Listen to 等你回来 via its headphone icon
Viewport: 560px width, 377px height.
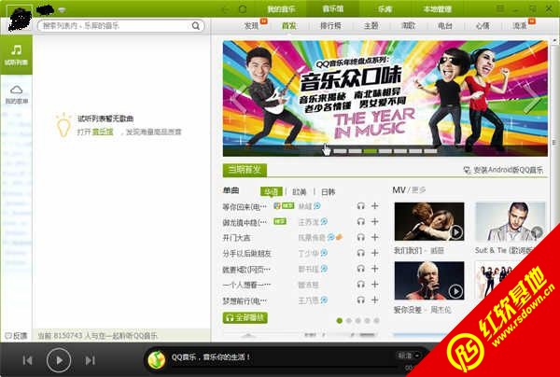tap(361, 206)
